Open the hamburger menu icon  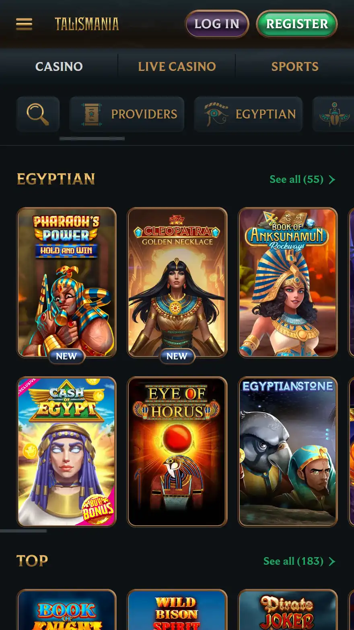pos(24,24)
